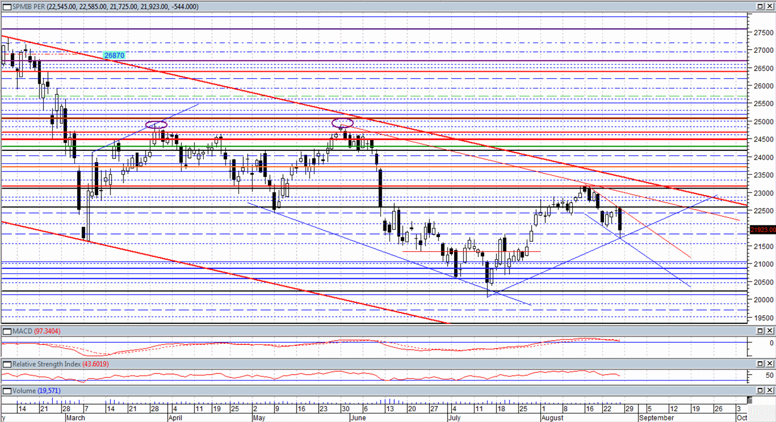Screen dimensions: 776x422
Task: Maximize the Volume panel
Action: tap(760, 390)
